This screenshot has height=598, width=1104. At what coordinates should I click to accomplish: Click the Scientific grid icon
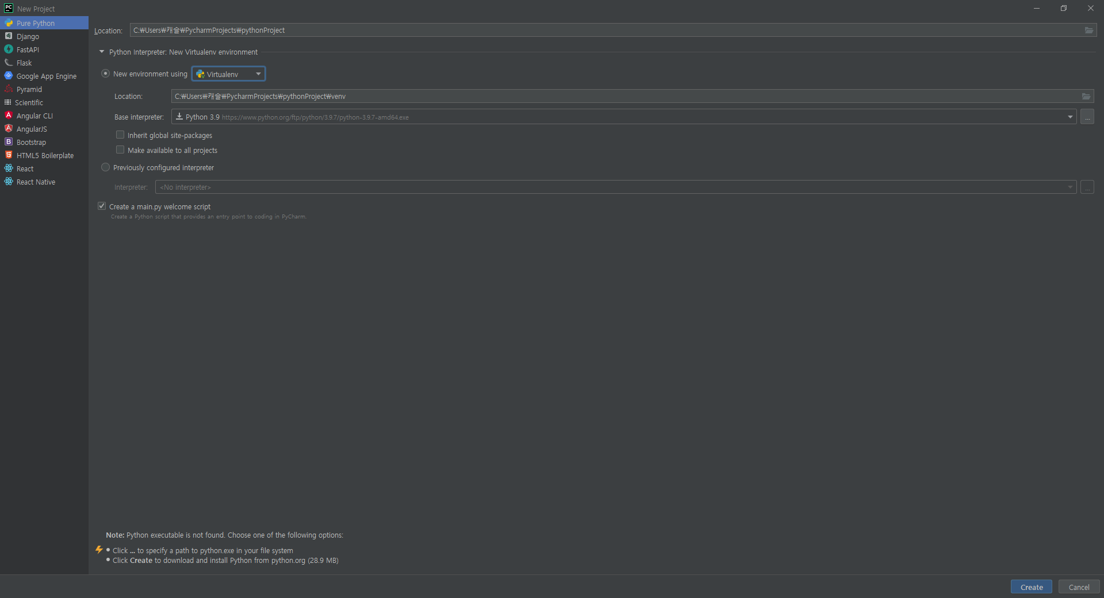[8, 102]
